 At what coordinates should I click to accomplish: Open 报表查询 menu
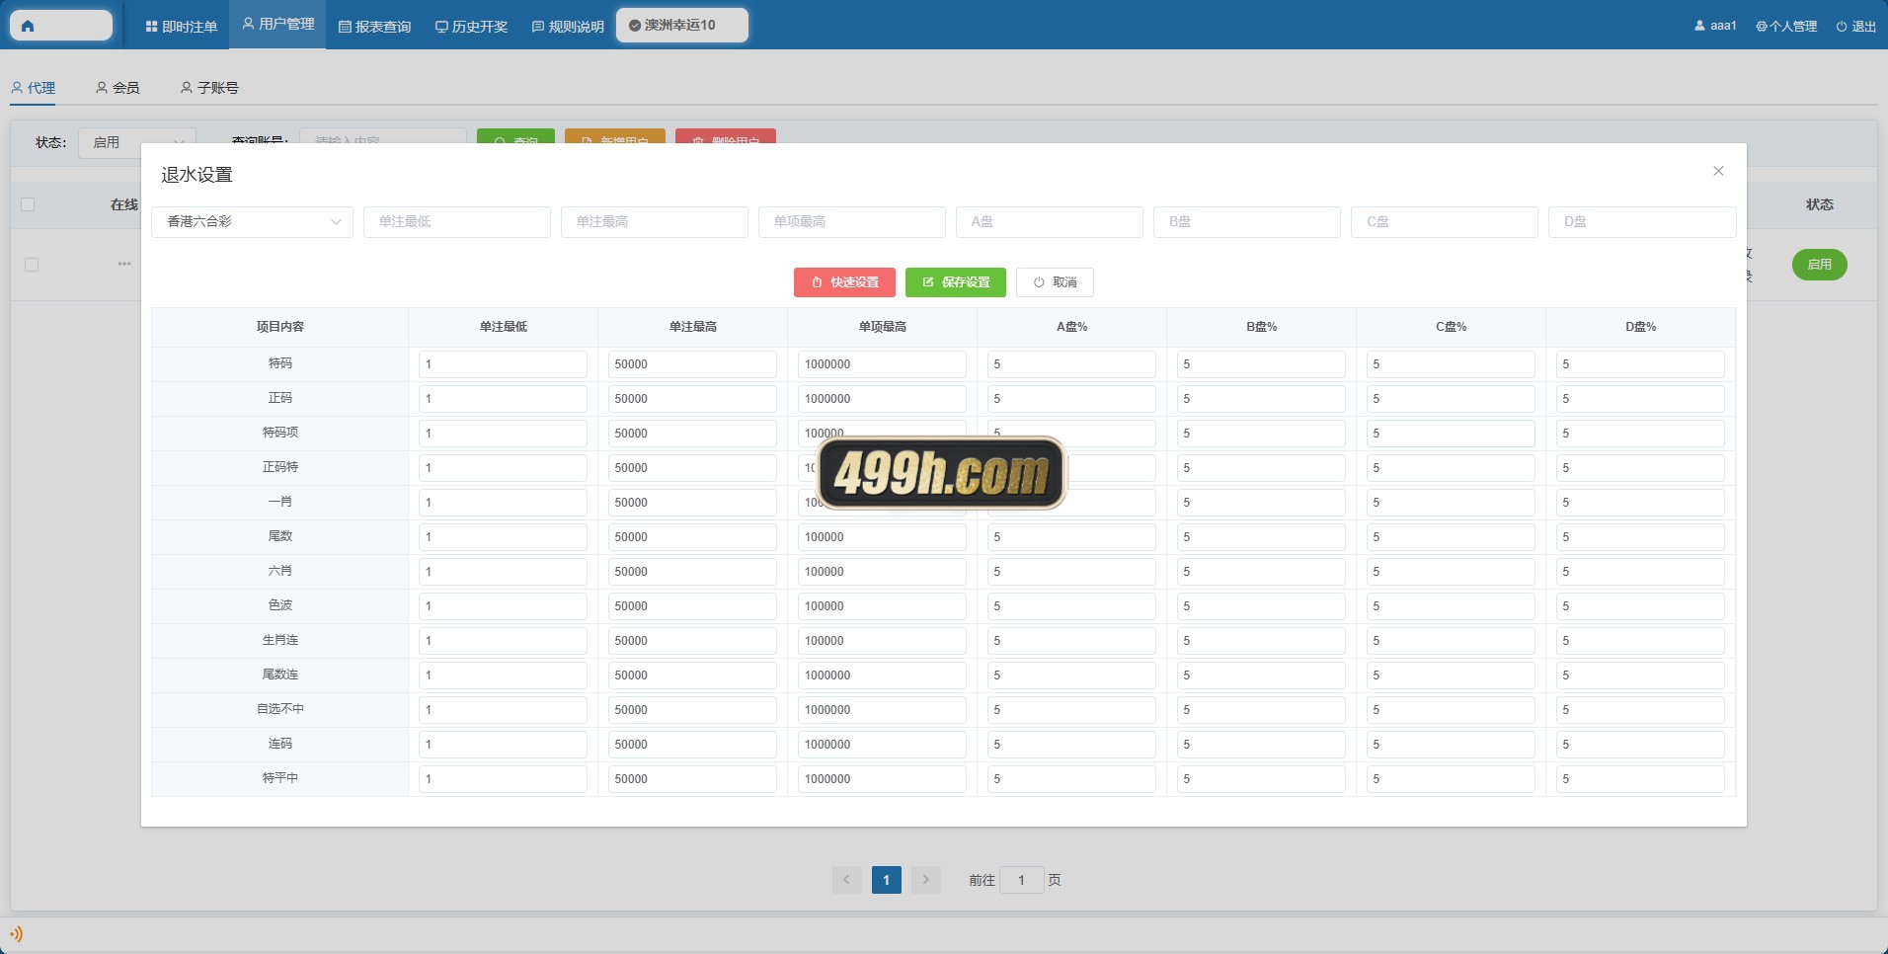point(374,27)
